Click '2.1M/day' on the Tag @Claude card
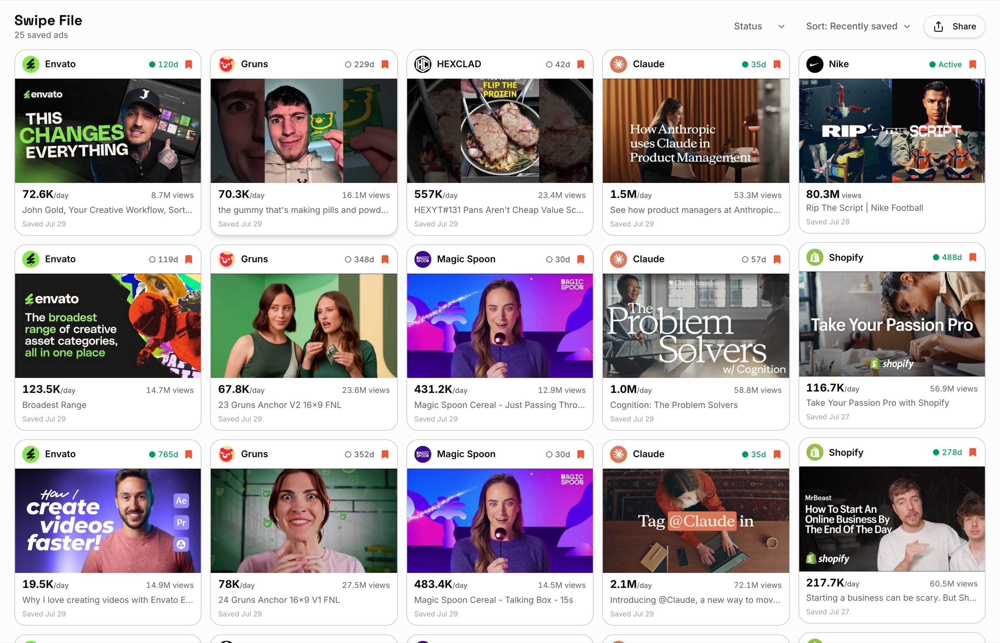The height and width of the screenshot is (643, 1000). pyautogui.click(x=631, y=585)
